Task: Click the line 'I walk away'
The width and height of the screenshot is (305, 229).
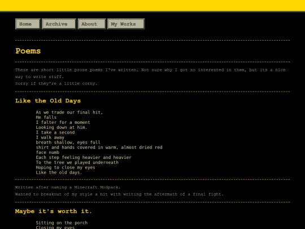Action: (x=50, y=137)
